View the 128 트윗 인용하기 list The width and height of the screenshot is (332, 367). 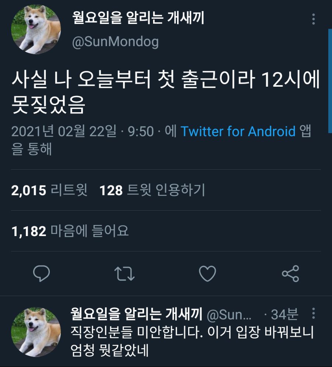pyautogui.click(x=152, y=190)
